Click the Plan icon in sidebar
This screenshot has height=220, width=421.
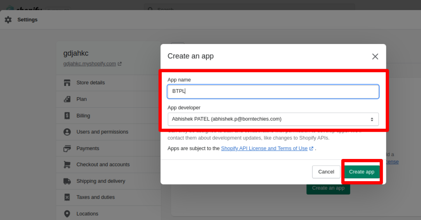click(67, 99)
